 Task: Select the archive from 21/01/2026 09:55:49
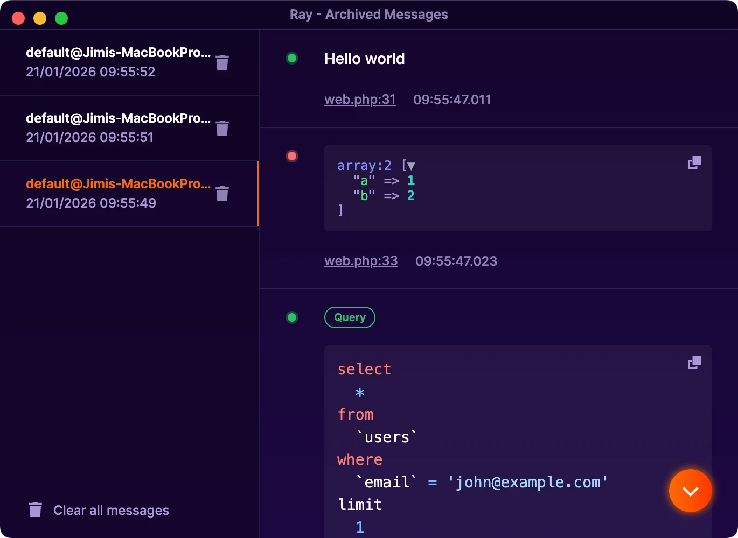129,194
